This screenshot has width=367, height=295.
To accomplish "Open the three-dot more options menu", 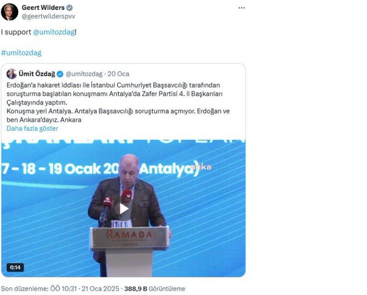I will (242, 8).
